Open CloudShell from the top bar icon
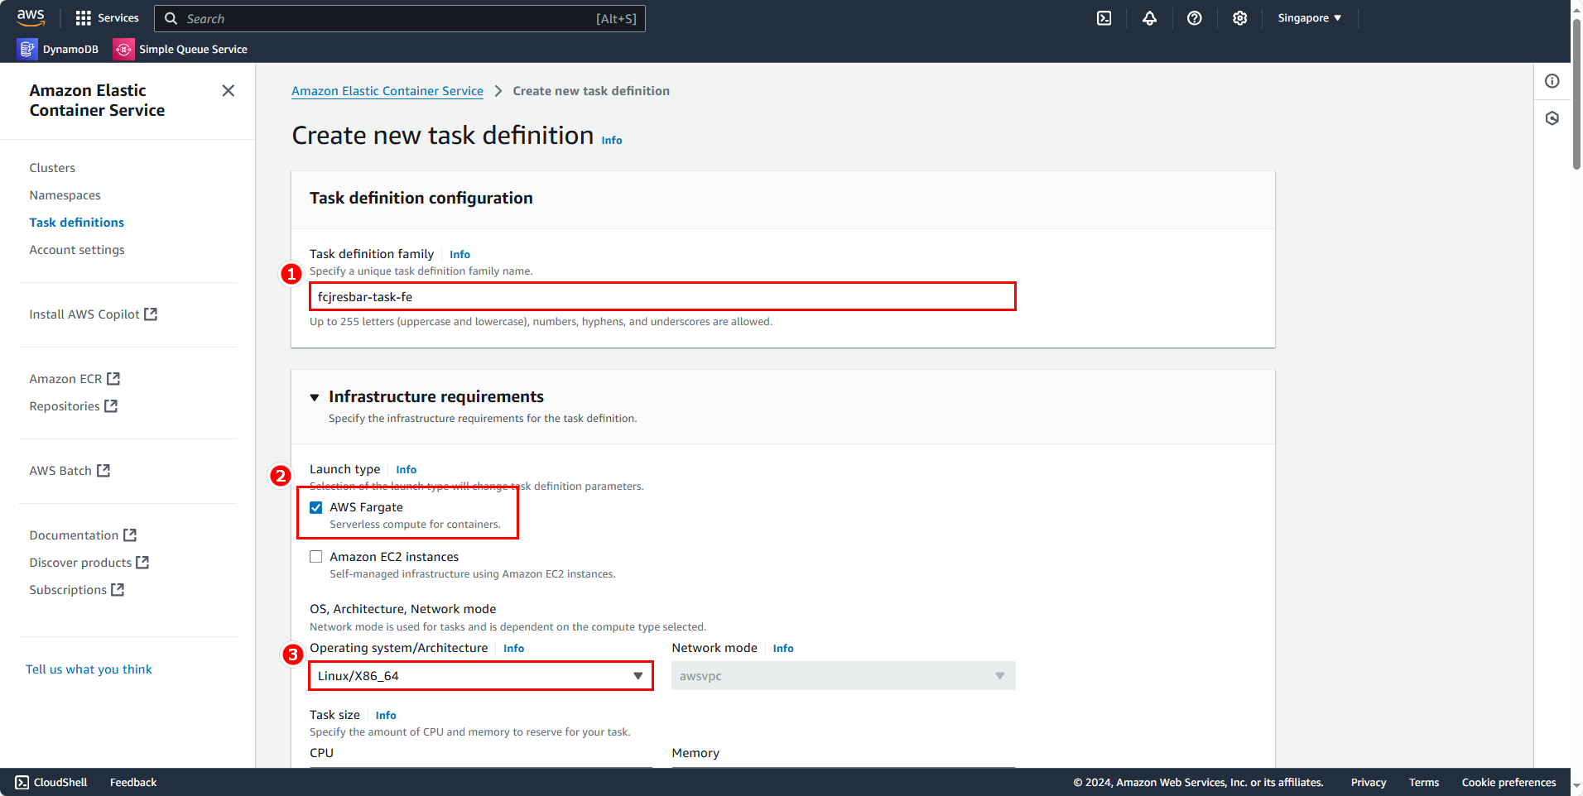Image resolution: width=1583 pixels, height=796 pixels. 1104,18
